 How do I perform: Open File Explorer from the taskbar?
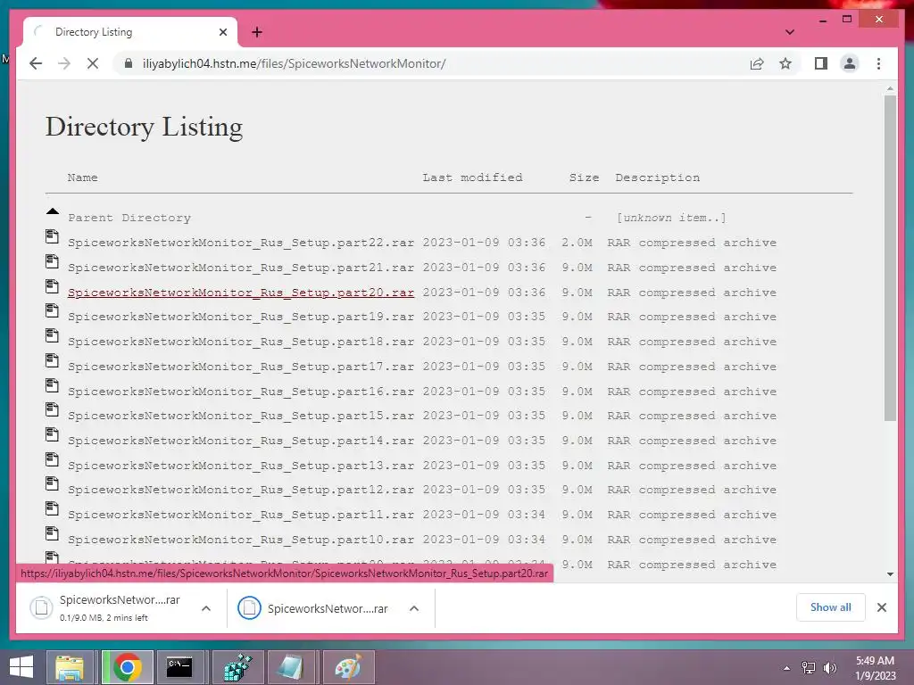tap(70, 667)
